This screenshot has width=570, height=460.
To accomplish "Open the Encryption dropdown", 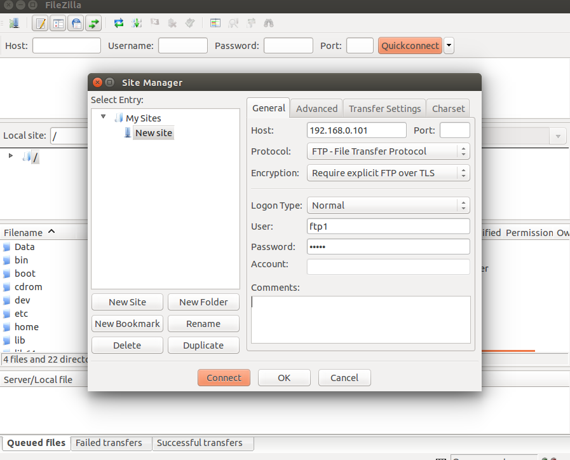I will pos(388,173).
